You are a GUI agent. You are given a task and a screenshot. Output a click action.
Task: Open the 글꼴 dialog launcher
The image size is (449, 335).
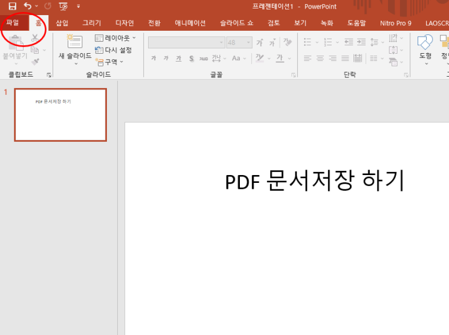click(x=294, y=75)
